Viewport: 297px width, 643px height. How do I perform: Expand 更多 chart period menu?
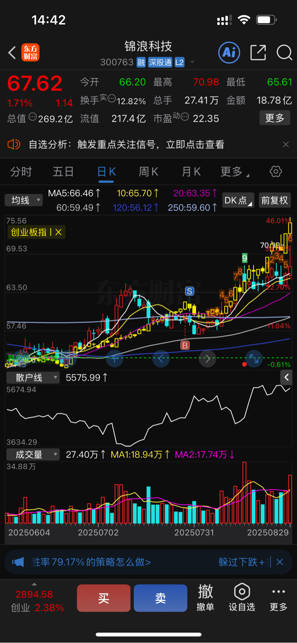pyautogui.click(x=235, y=172)
